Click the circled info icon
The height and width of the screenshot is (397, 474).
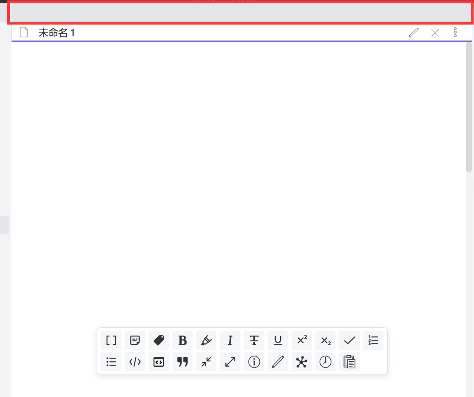click(254, 362)
